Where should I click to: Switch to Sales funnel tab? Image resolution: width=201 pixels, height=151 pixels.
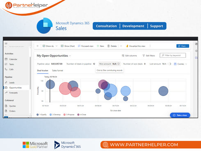[57, 71]
